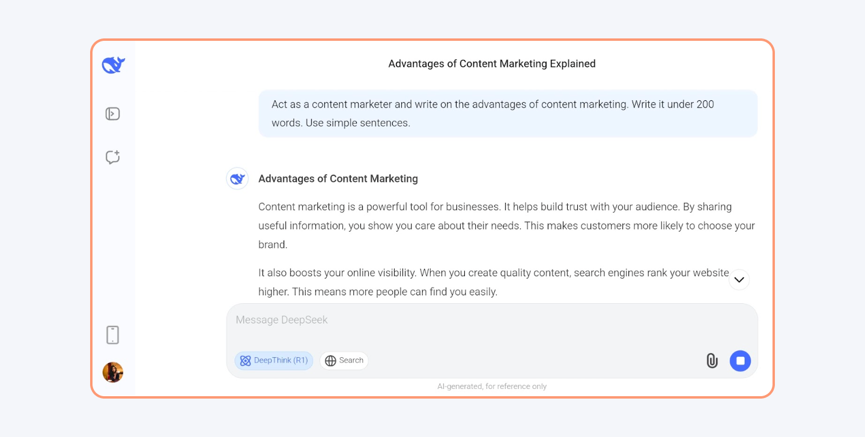865x437 pixels.
Task: Click the 'AI-generated, for reference only' note
Action: (x=492, y=387)
